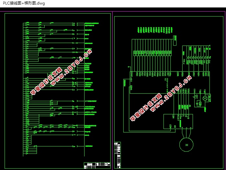Select the wiring diagram vertical title block
Viewport: 226px width, 170px height.
click(x=118, y=155)
